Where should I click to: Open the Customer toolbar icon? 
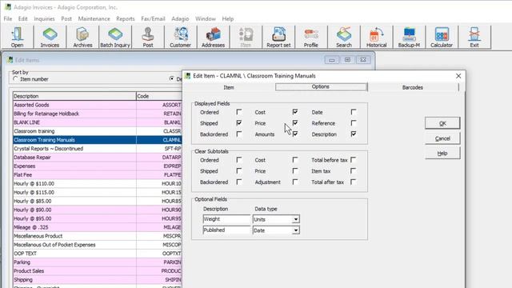pyautogui.click(x=180, y=38)
